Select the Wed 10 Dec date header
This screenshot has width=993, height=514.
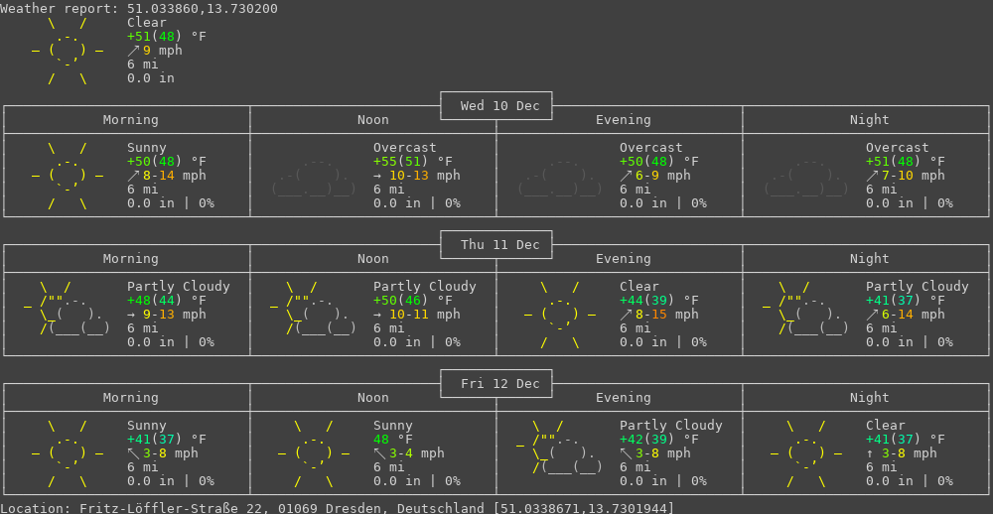tap(496, 106)
